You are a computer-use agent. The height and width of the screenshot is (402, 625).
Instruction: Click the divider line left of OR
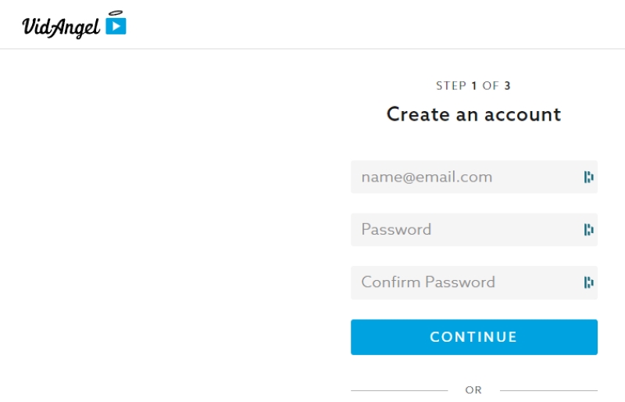pyautogui.click(x=399, y=390)
